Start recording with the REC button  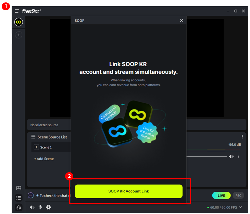point(238,195)
